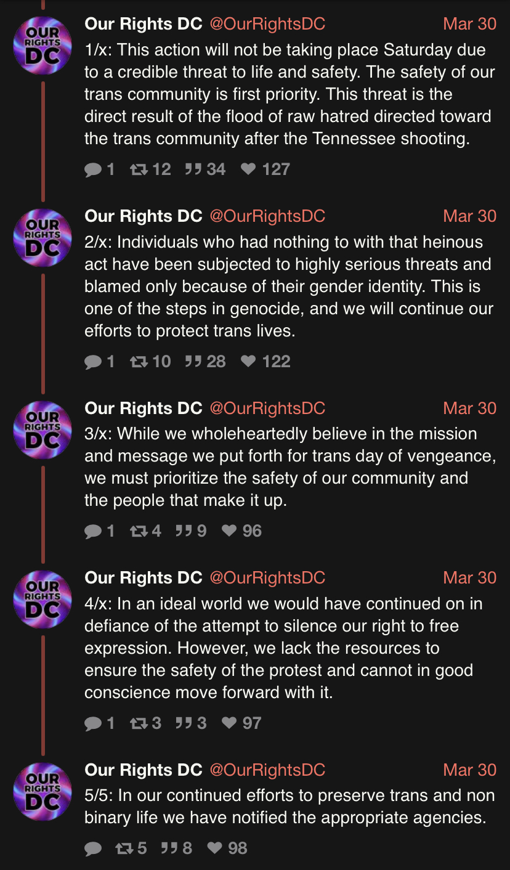
Task: Click heart icon with 127 likes
Action: point(248,169)
